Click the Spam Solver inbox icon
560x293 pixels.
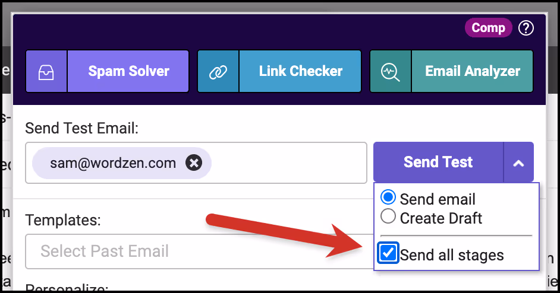[x=46, y=71]
